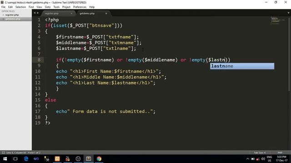Open Task View from taskbar

pyautogui.click(x=15, y=159)
